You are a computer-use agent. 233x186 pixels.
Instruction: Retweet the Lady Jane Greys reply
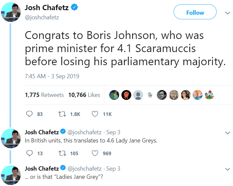click(61, 153)
